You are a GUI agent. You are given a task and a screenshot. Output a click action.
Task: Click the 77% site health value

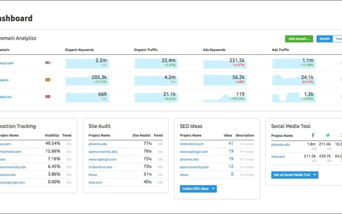click(x=148, y=144)
